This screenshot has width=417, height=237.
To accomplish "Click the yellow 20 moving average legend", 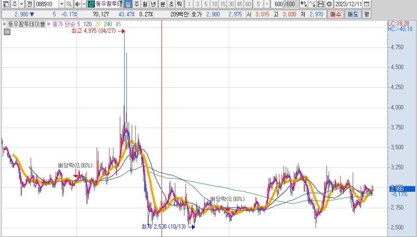I will coord(98,24).
